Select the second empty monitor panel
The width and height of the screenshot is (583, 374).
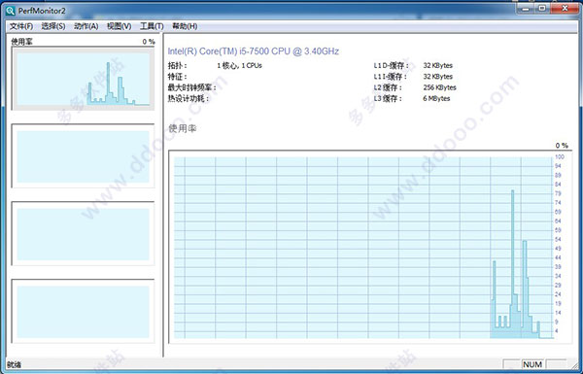[83, 156]
